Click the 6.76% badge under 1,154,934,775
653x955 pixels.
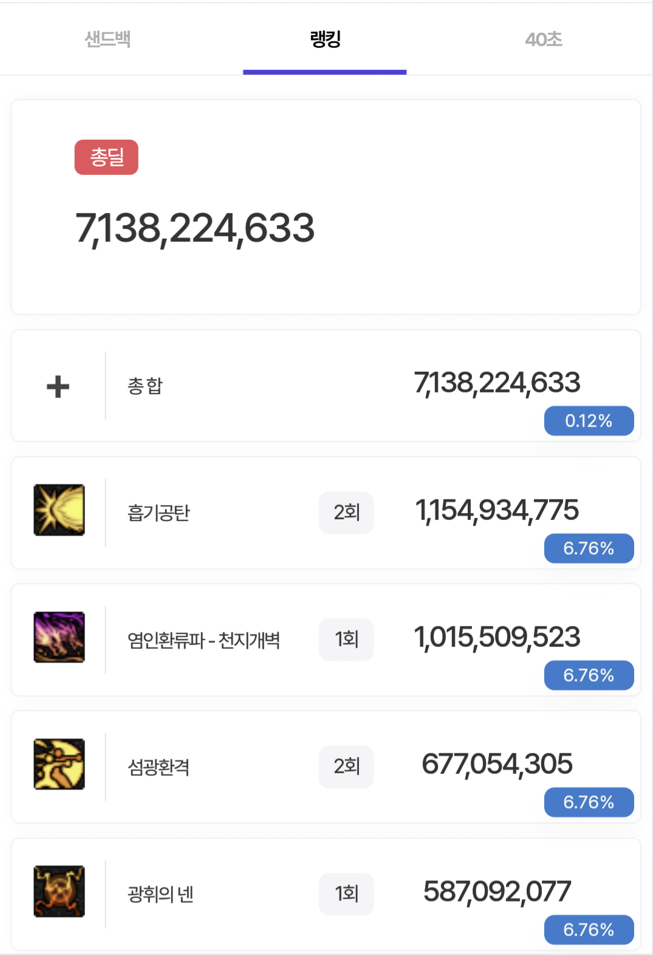tap(589, 549)
